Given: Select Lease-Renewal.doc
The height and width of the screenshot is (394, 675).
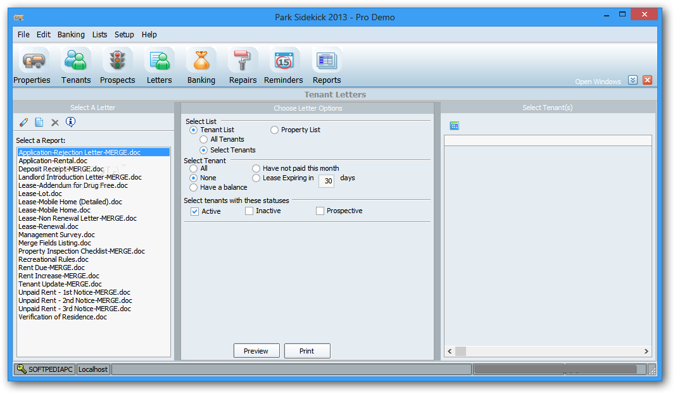Looking at the screenshot, I should (x=48, y=226).
